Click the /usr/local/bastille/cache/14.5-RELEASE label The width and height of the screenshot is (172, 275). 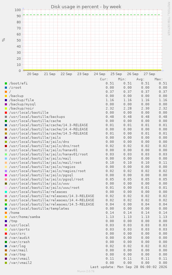click(48, 134)
